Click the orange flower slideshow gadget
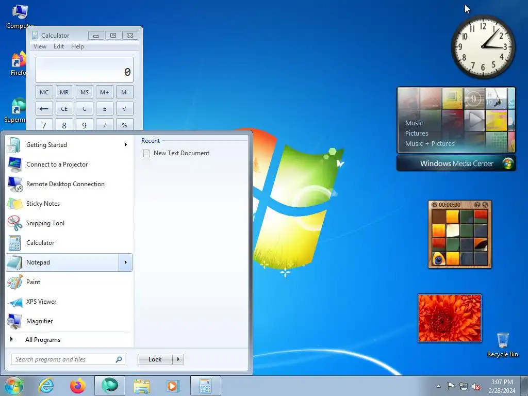 [450, 318]
